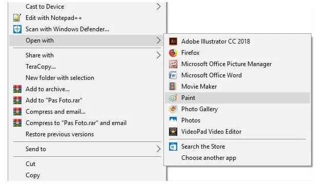
Task: Click the Paint palette icon
Action: click(x=173, y=98)
